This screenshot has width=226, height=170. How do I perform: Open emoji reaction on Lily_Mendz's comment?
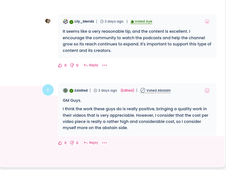207,22
